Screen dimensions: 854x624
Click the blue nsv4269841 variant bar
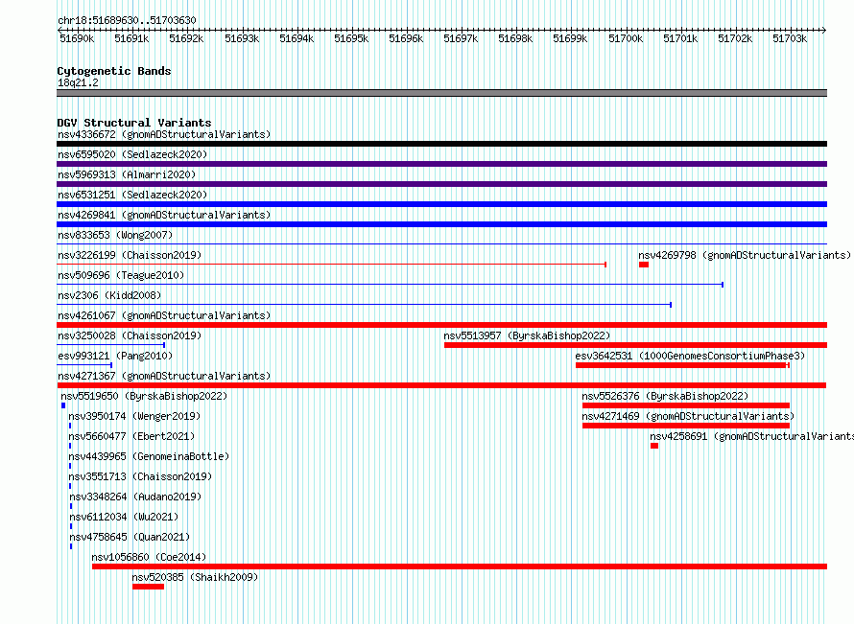[x=441, y=224]
